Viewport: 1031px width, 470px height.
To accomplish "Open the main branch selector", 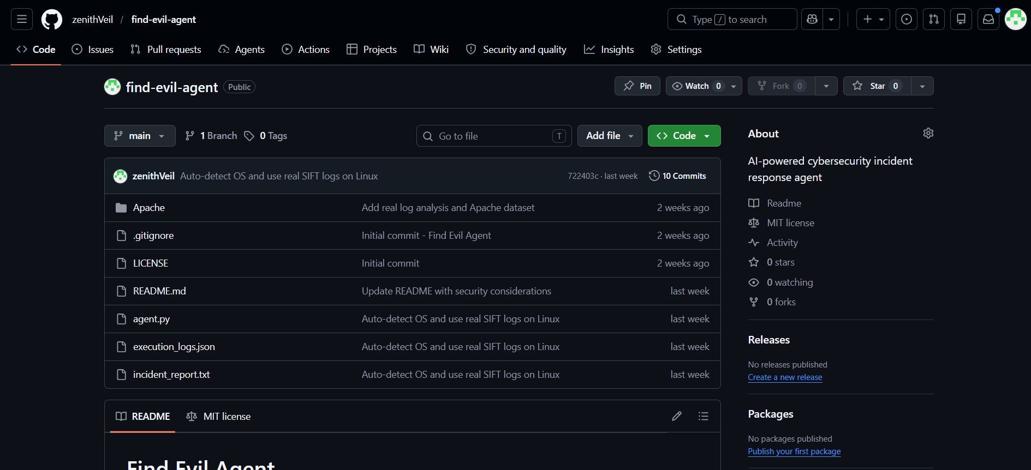I will coord(140,136).
